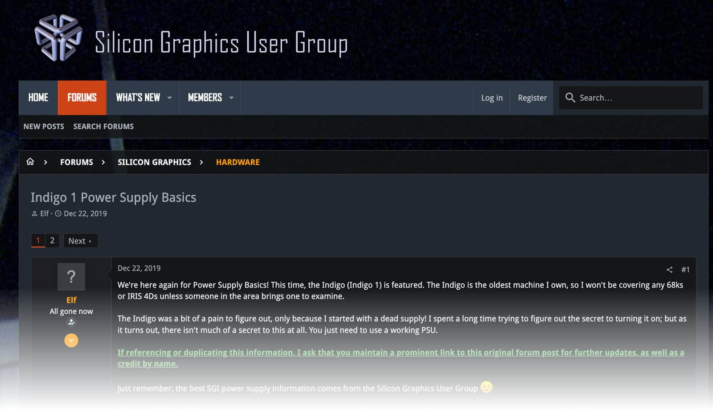Click the share icon on post #1

tap(669, 270)
